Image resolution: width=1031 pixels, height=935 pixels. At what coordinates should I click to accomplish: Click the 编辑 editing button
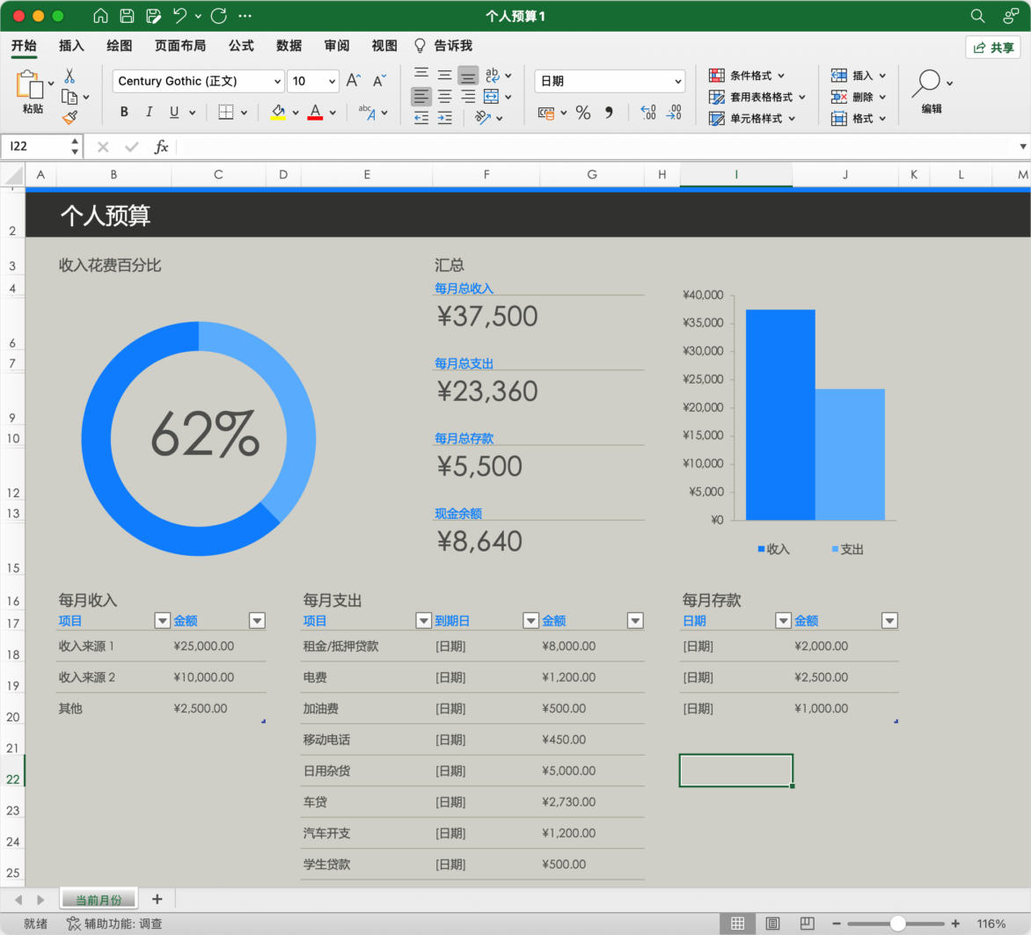coord(931,92)
